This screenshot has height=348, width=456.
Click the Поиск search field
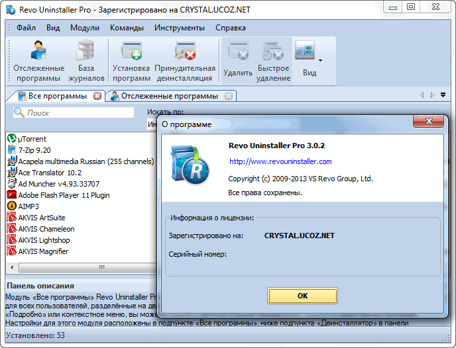click(x=74, y=112)
